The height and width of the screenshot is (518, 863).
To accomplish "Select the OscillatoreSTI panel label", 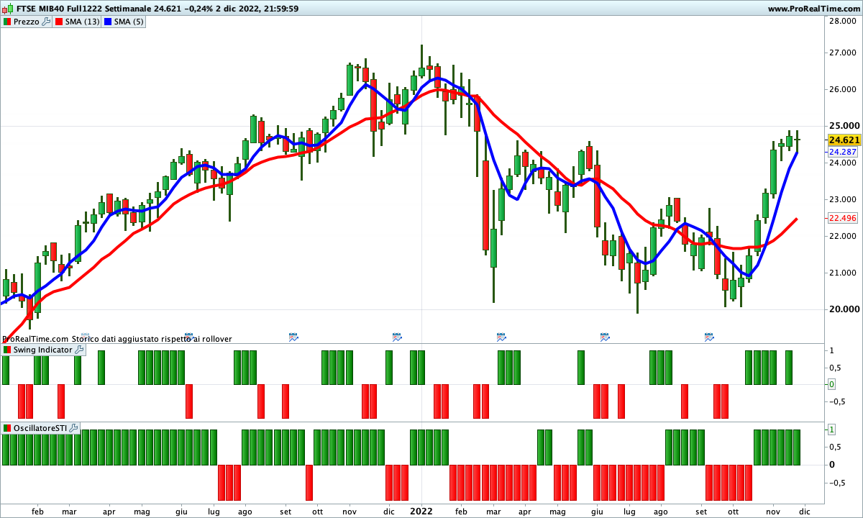I will pos(40,427).
